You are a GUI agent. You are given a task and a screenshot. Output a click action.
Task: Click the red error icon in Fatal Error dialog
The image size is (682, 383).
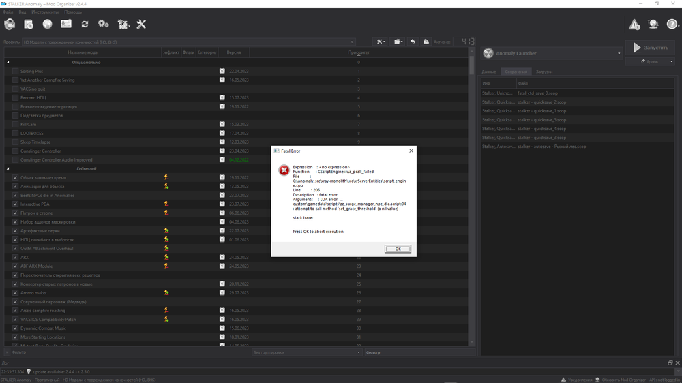coord(284,170)
